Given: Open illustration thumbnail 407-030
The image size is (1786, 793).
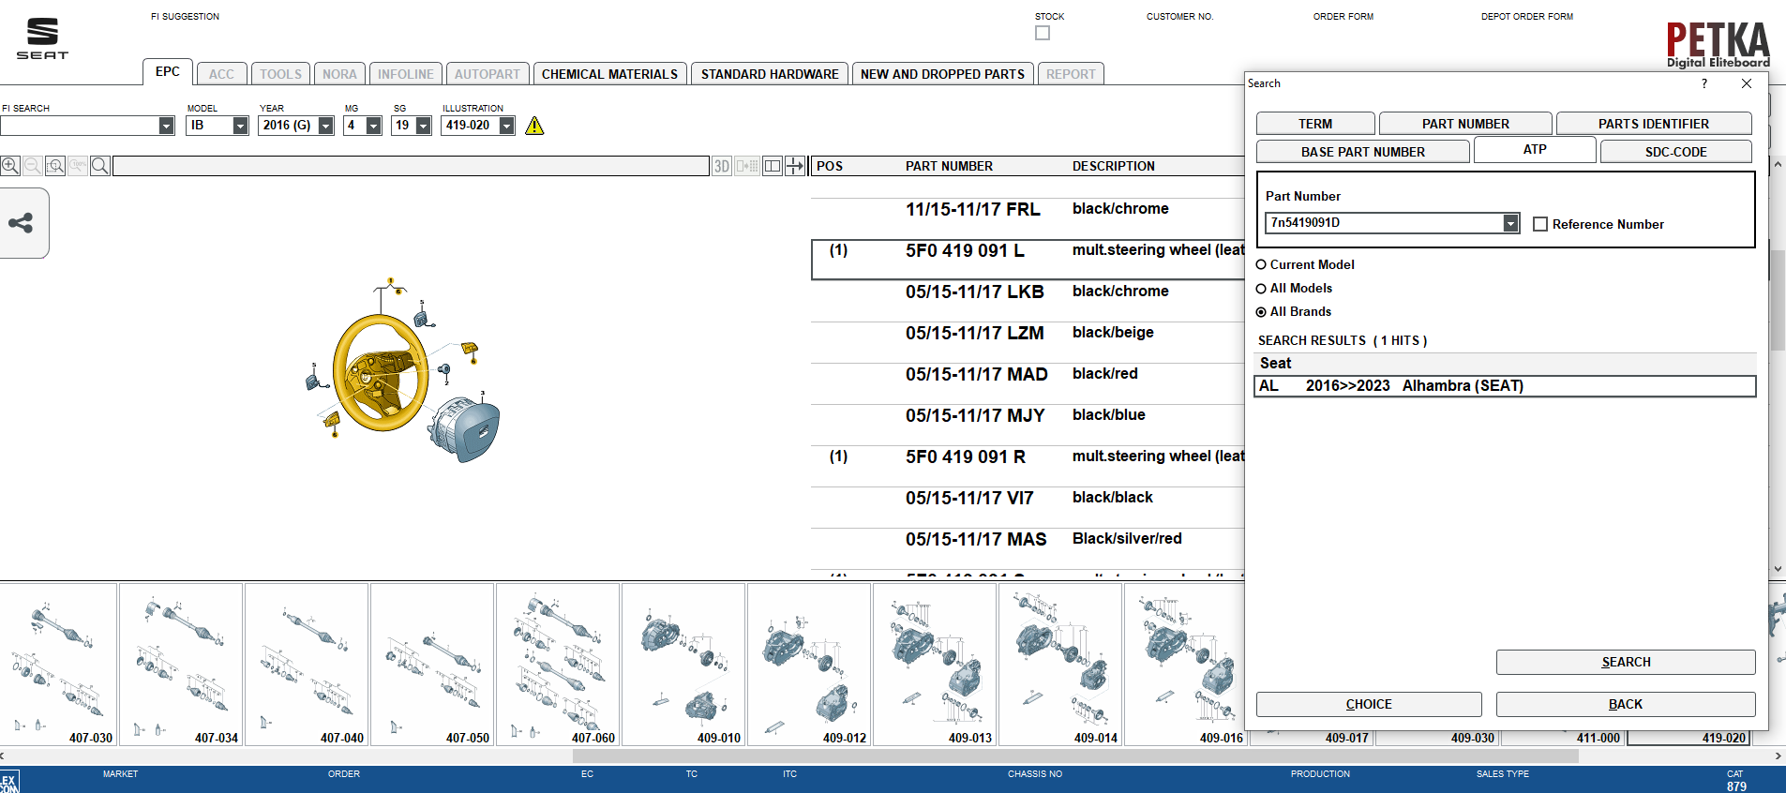Looking at the screenshot, I should [59, 665].
